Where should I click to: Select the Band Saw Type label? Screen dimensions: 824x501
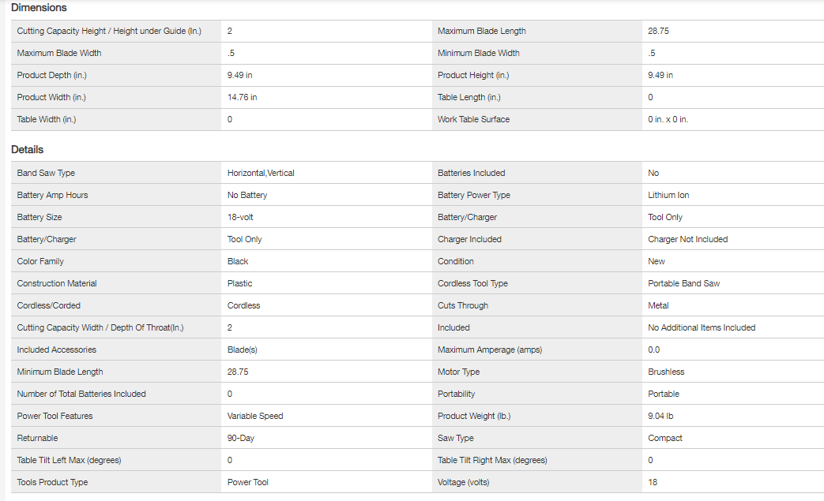pos(46,173)
